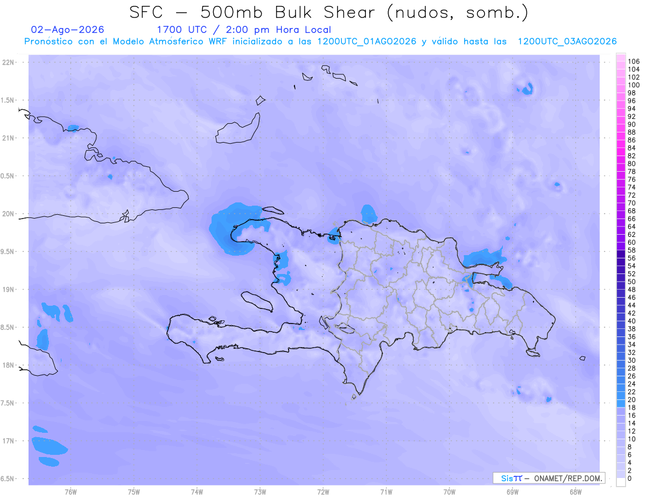
Task: Click the colorbar value '100'
Action: (634, 85)
